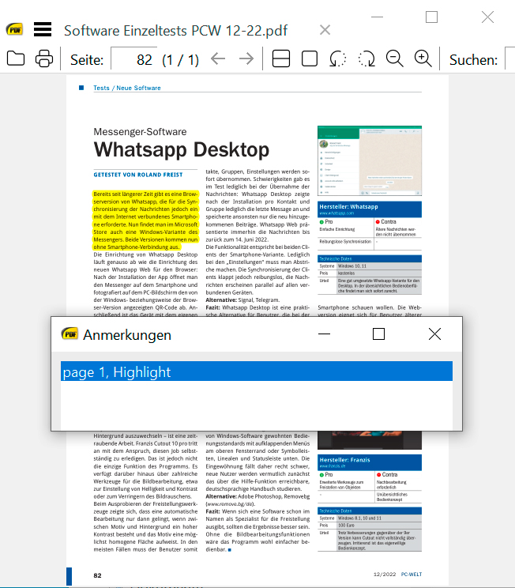The height and width of the screenshot is (588, 515).
Task: Zoom out with the minus magnifier
Action: (x=395, y=58)
